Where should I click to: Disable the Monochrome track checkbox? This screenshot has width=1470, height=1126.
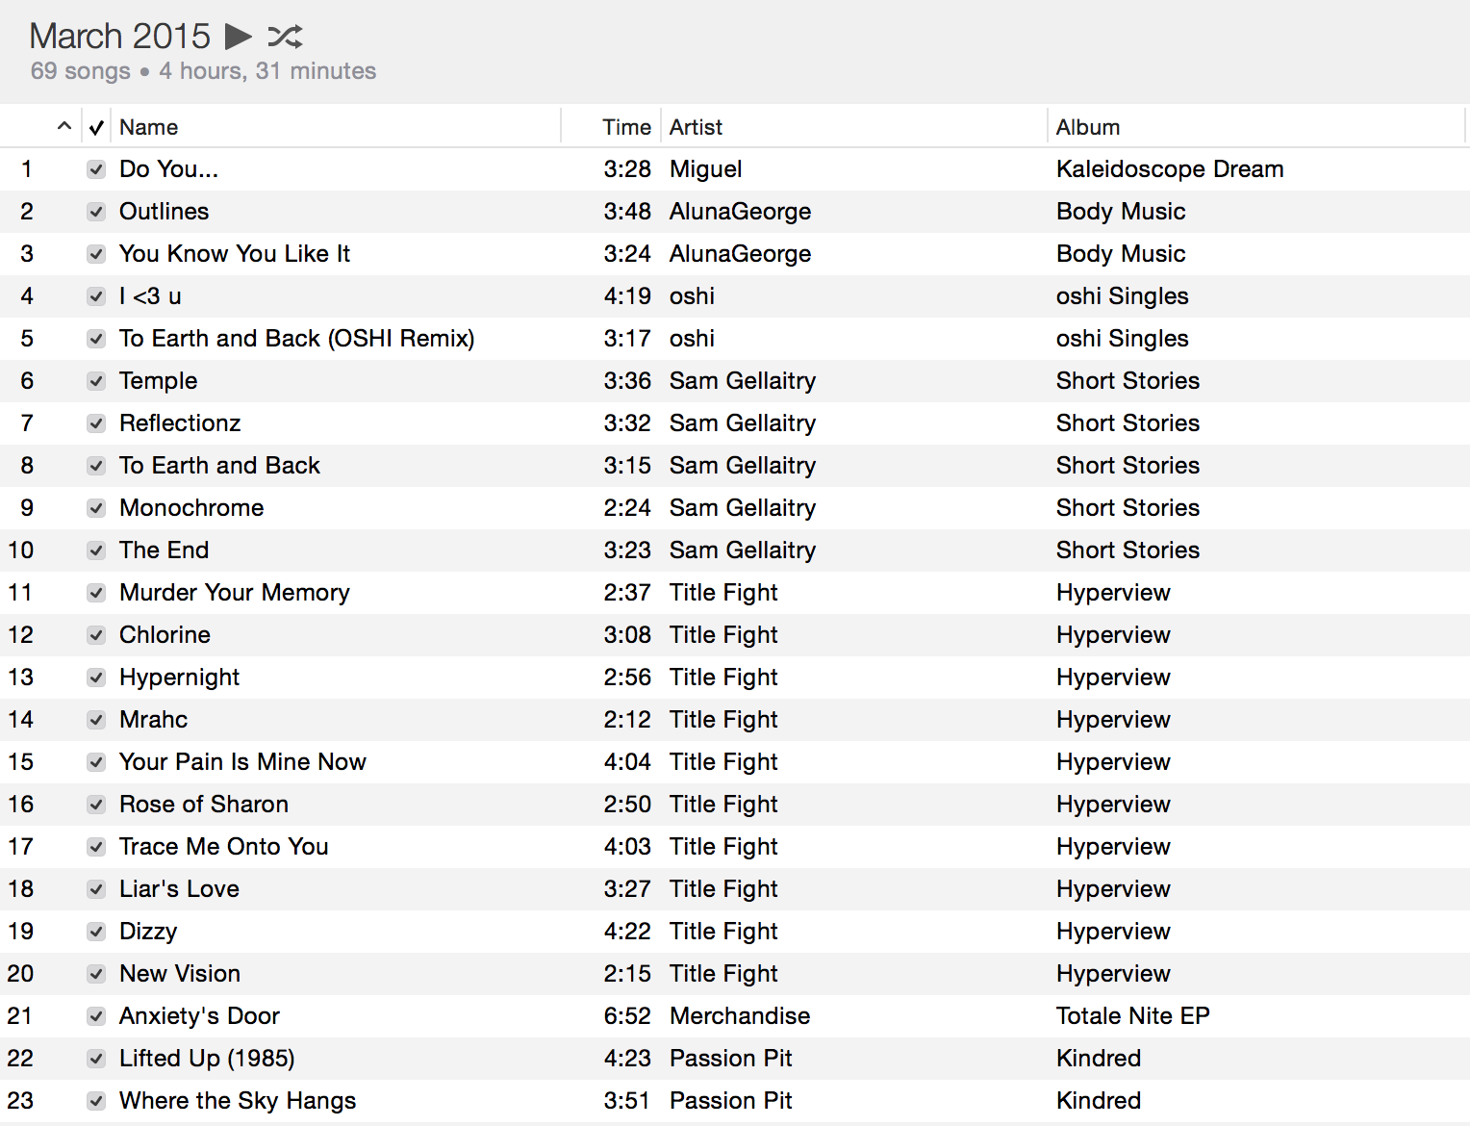(96, 508)
